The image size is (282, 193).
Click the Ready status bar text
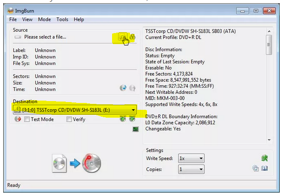tap(14, 185)
